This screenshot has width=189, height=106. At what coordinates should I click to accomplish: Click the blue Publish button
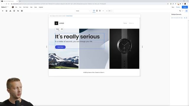tap(185, 7)
